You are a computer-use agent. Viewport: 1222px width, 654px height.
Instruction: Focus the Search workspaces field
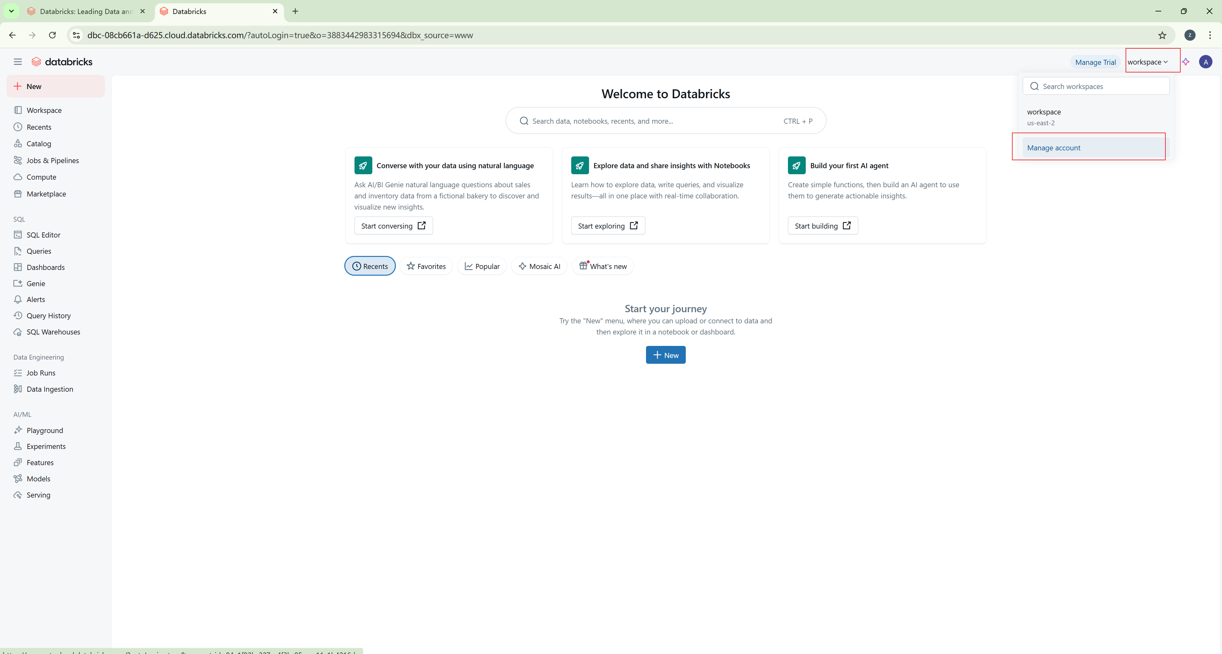pyautogui.click(x=1096, y=86)
